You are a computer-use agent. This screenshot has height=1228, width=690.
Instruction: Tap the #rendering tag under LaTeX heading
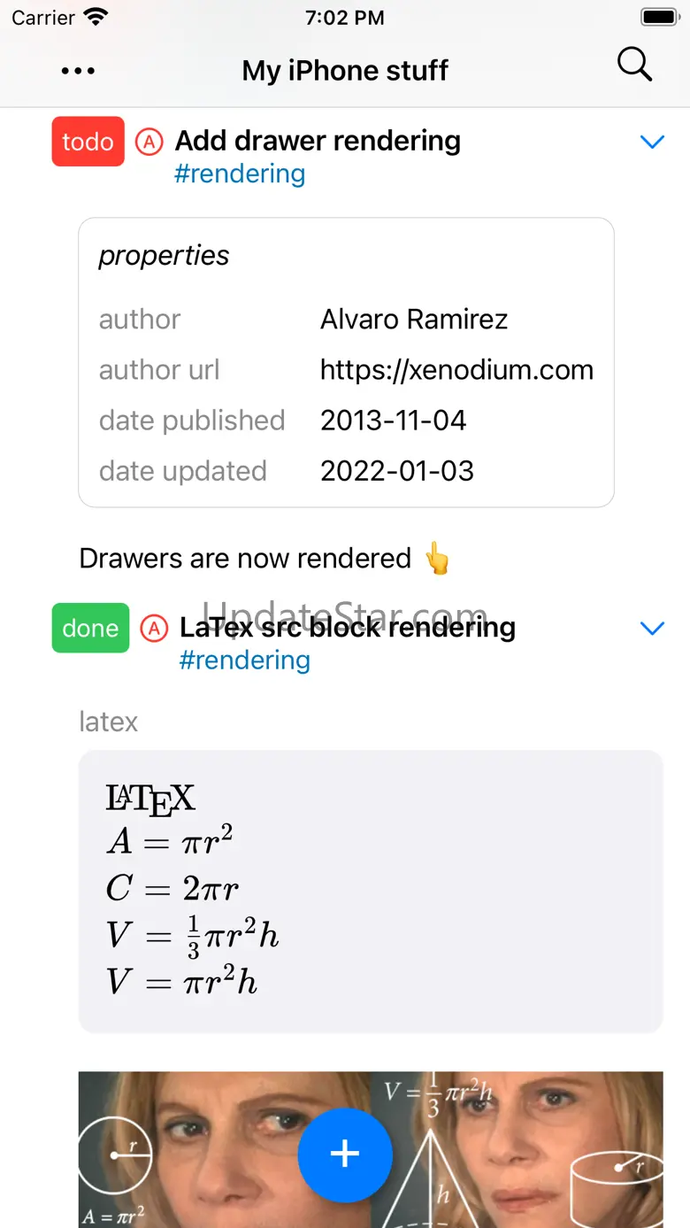[x=244, y=660]
